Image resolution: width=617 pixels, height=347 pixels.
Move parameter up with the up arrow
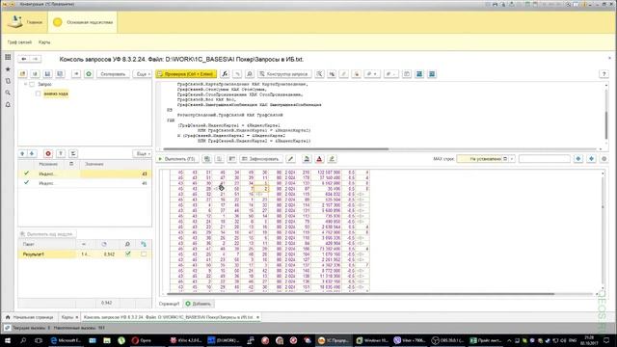pos(22,153)
